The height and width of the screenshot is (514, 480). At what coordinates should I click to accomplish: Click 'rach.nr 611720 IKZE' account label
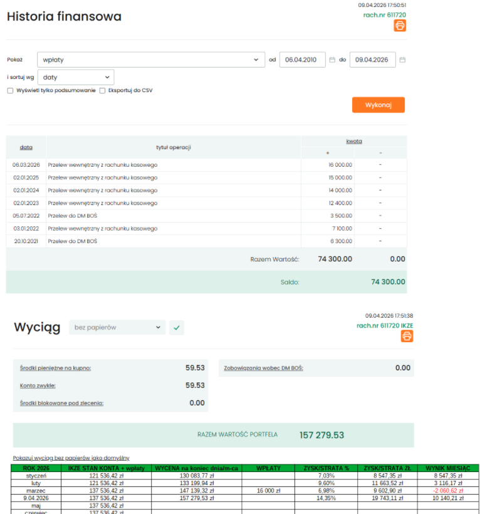click(x=385, y=325)
